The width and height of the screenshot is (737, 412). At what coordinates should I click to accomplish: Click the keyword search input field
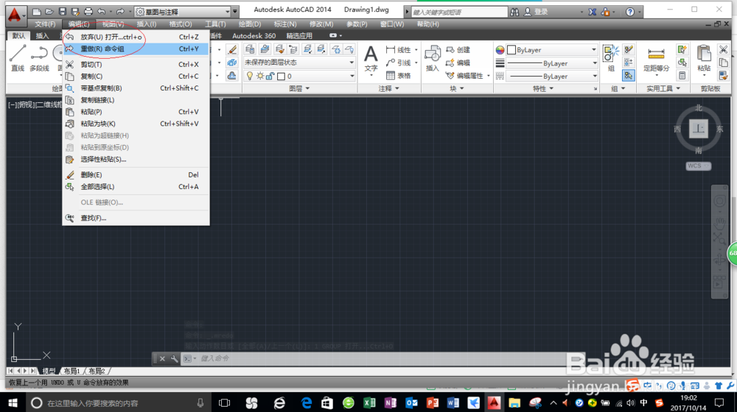pyautogui.click(x=459, y=12)
